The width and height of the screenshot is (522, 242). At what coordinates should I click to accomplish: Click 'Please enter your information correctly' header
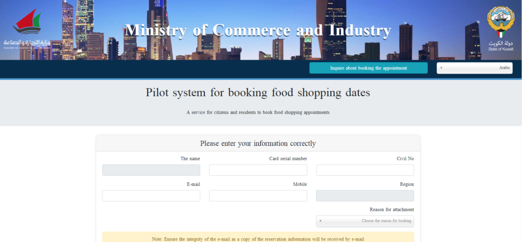click(258, 144)
